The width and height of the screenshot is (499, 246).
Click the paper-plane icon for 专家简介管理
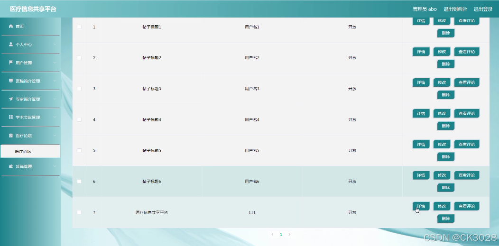click(x=11, y=99)
